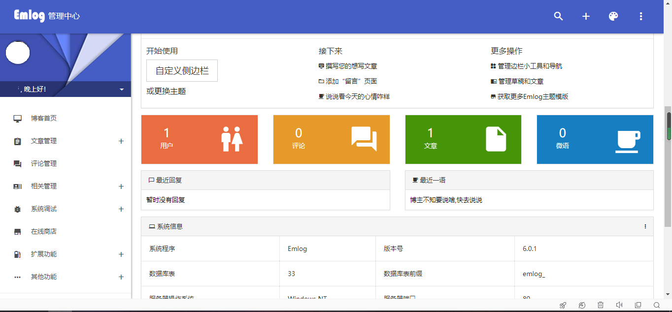Image resolution: width=672 pixels, height=312 pixels.
Task: Select the 博客首页 home icon in sidebar
Action: tap(18, 118)
